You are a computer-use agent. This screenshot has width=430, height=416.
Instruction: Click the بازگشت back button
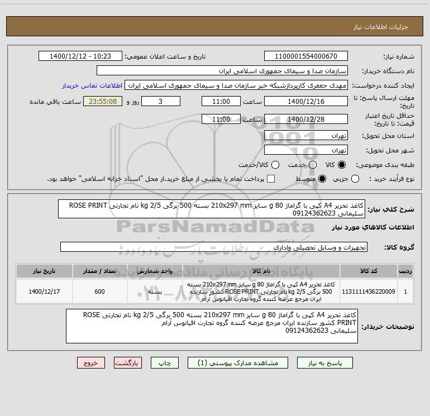point(128,363)
